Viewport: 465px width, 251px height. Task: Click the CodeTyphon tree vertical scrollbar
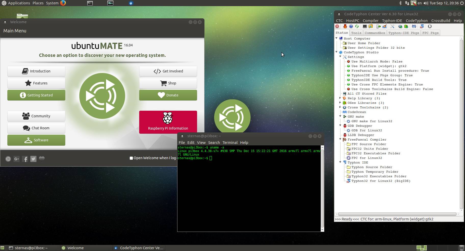[461, 124]
